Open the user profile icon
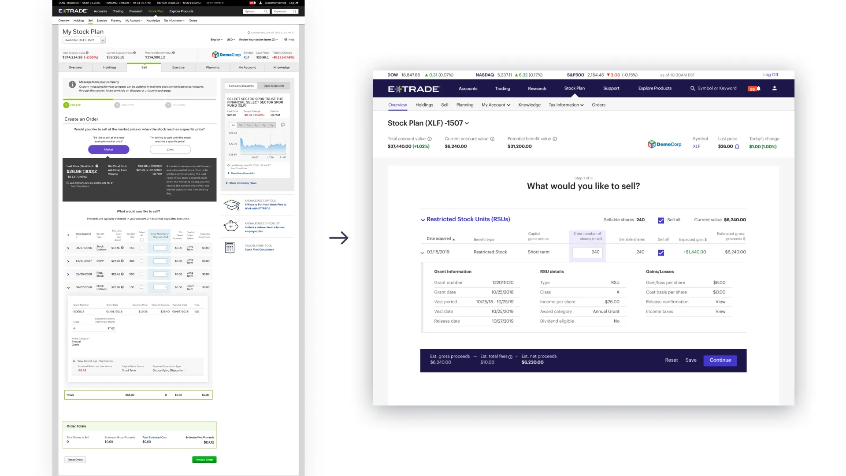846x476 pixels. click(x=774, y=89)
